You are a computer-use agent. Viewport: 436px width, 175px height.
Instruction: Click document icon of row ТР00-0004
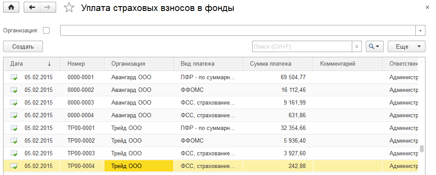click(x=14, y=166)
